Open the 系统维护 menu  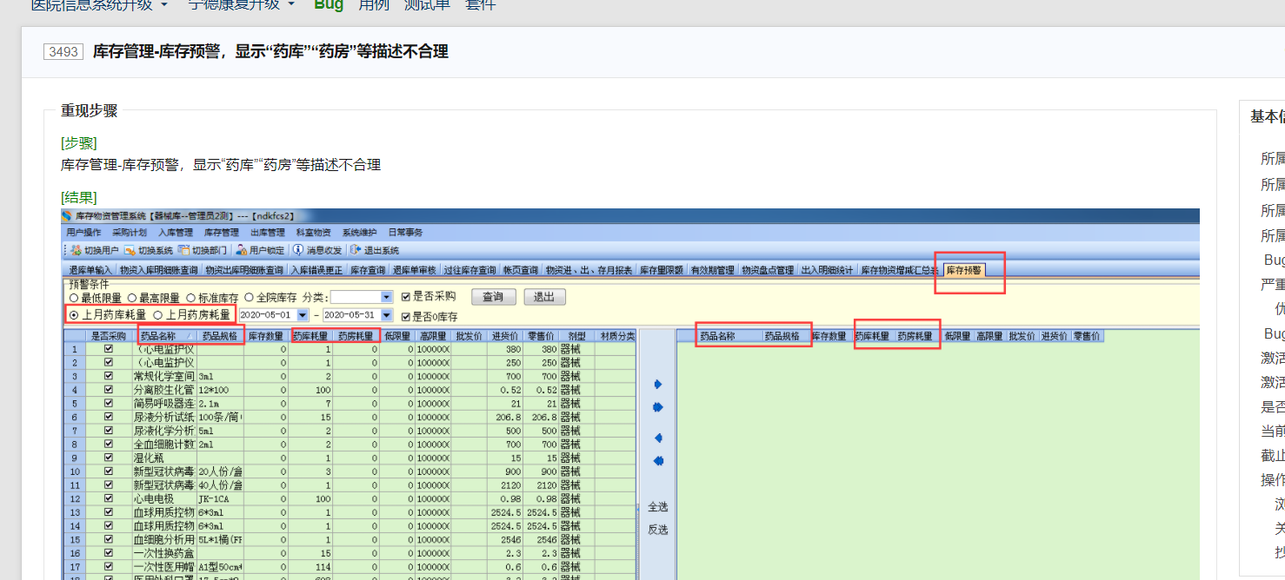pyautogui.click(x=360, y=233)
